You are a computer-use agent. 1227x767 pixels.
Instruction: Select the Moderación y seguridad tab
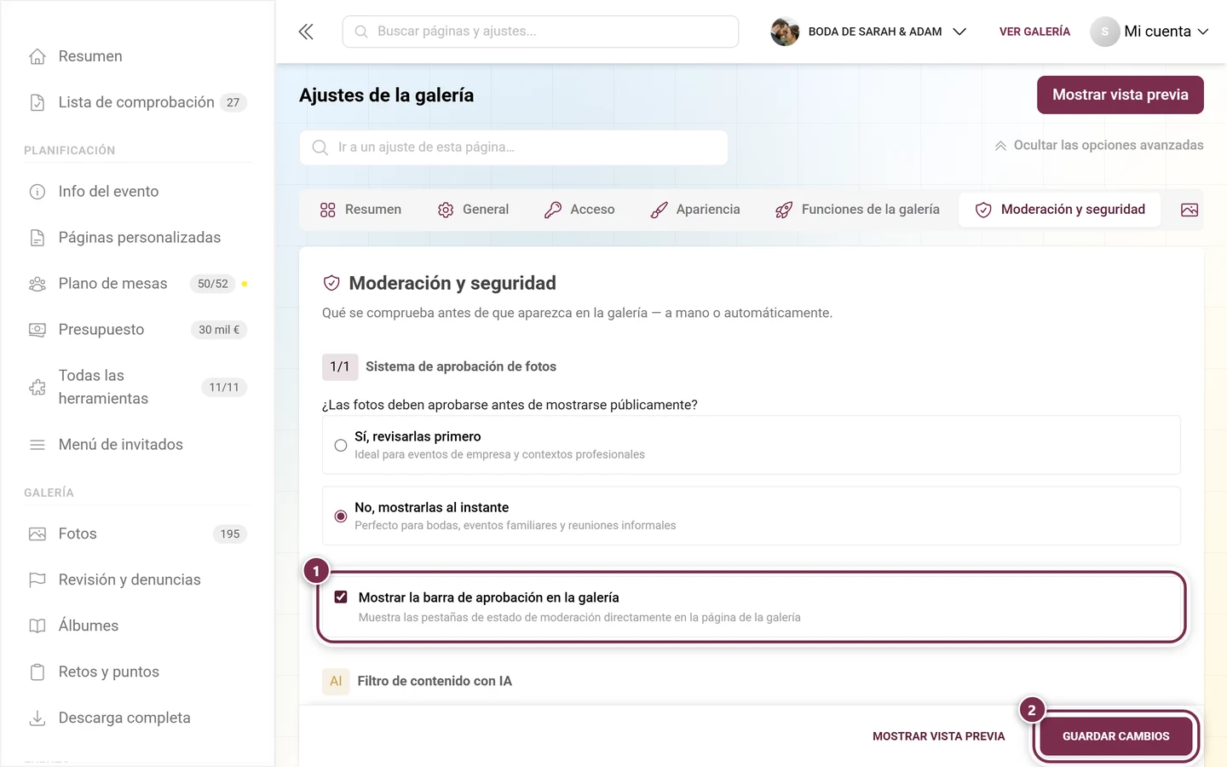tap(1060, 210)
